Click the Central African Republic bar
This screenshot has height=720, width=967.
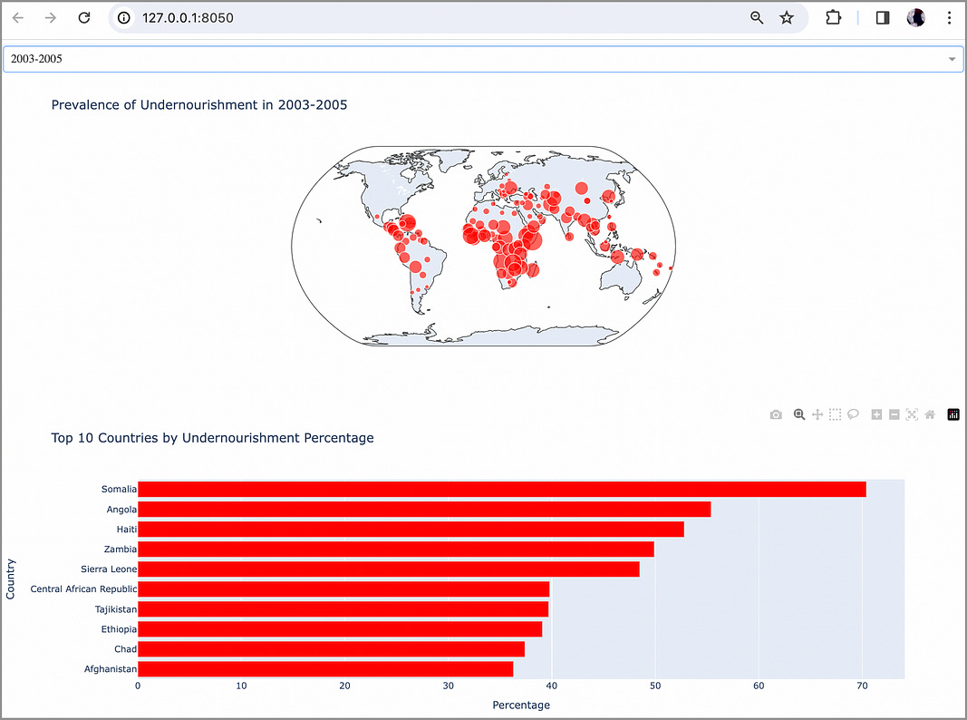(x=343, y=589)
